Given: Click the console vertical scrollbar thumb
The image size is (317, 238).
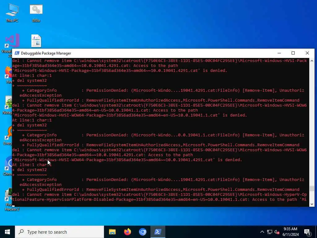Looking at the screenshot, I should tap(312, 188).
